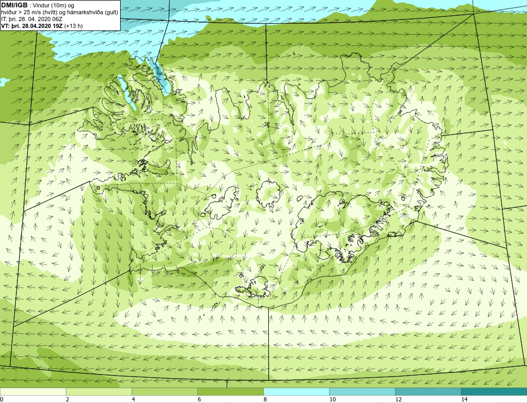Click the legend label '4'
Image resolution: width=527 pixels, height=403 pixels.
click(x=133, y=399)
